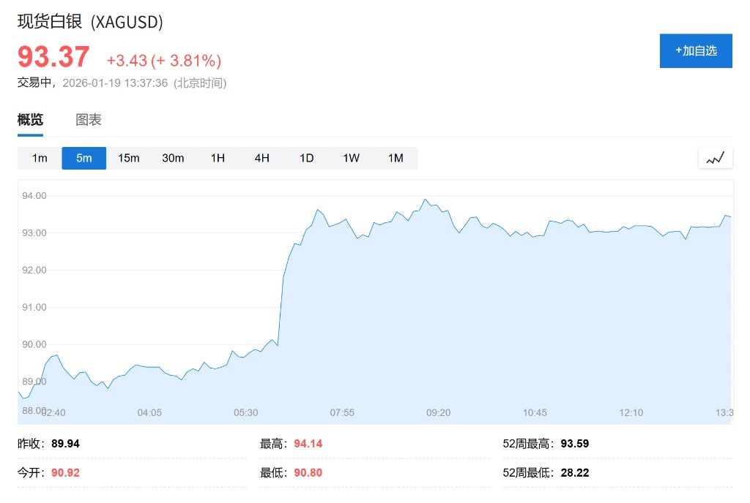Screen dimensions: 750x503
Task: Click the price spike near 05:30 on chart
Action: (x=283, y=292)
